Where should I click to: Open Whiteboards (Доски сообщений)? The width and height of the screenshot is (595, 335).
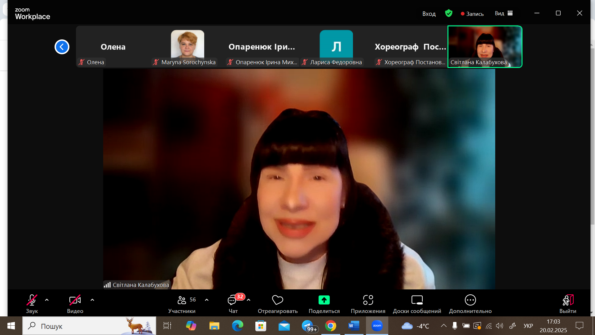pyautogui.click(x=417, y=300)
